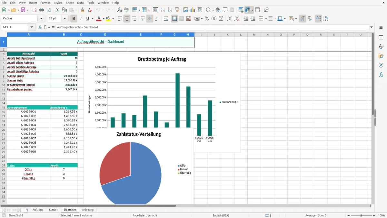Click the Clear Direct Formatting icon
The width and height of the screenshot is (387, 218).
point(90,10)
